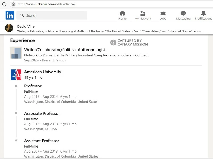Click 'Aug 2013 - Aug 2018 · 5 yrs 1 mo'
The height and width of the screenshot is (159, 213).
50,124
